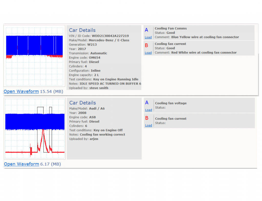Select Uploaded by arjen text

(x=84, y=139)
